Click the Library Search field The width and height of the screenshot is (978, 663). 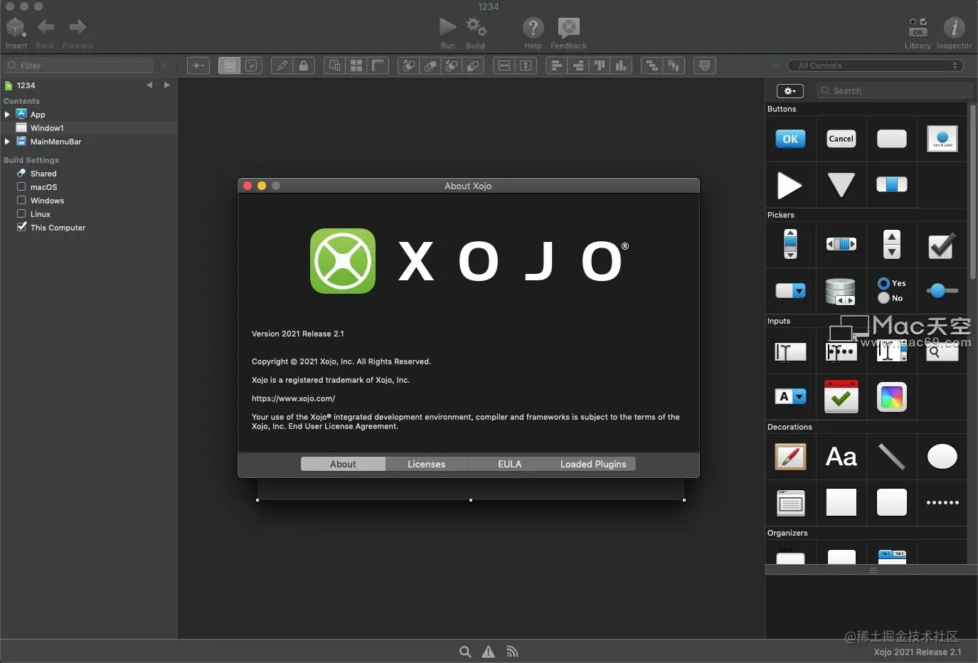894,90
